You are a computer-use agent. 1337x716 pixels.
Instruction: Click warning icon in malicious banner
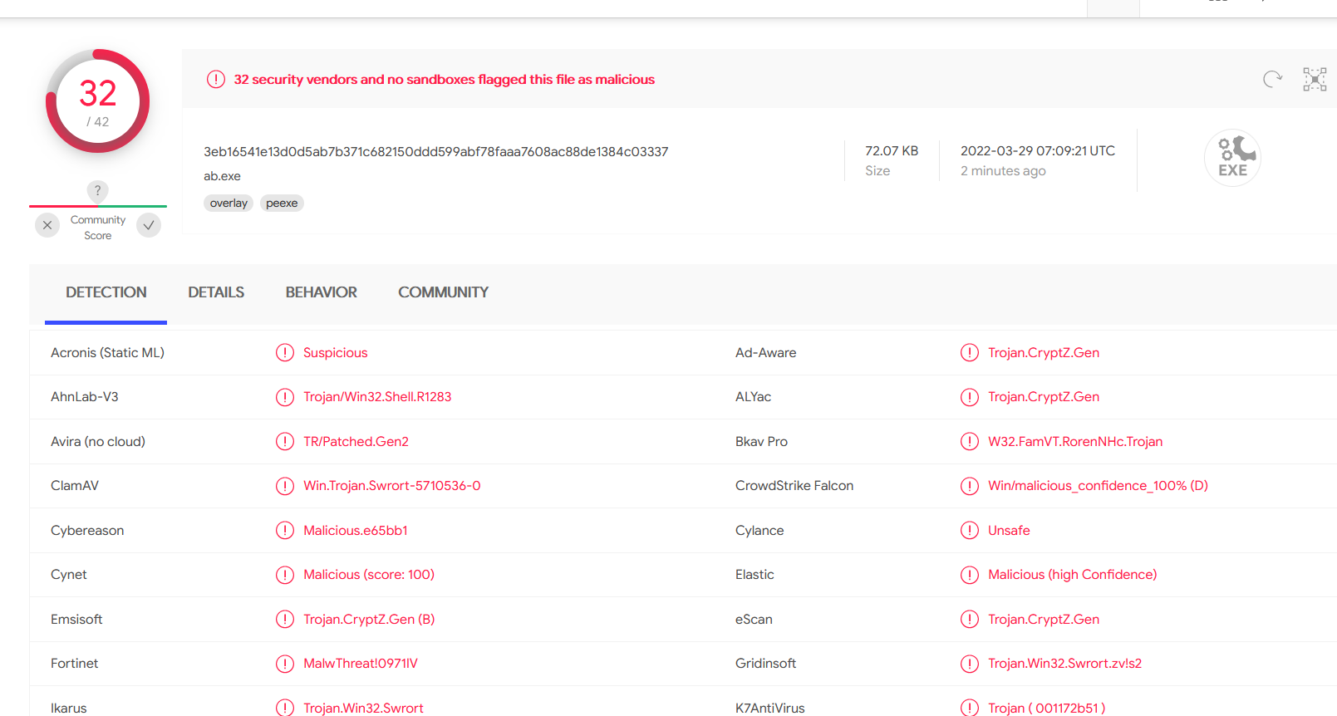(x=216, y=80)
